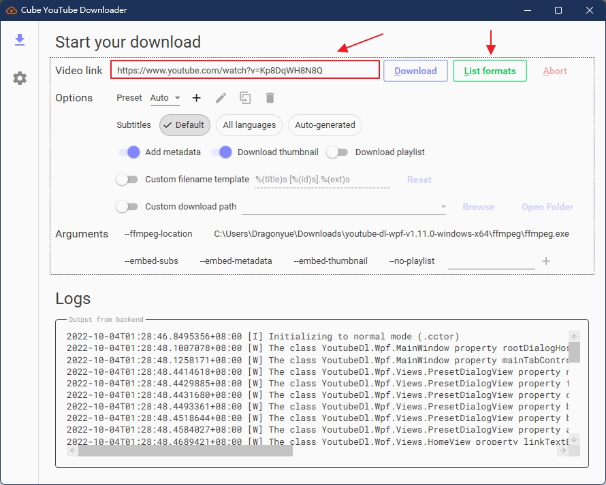
Task: Click the Open Folder button
Action: tap(547, 207)
